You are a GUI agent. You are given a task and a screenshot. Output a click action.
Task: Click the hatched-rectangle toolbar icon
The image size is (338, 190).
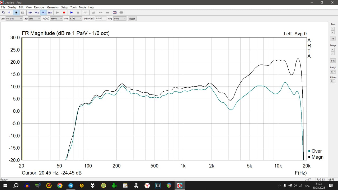point(93,12)
